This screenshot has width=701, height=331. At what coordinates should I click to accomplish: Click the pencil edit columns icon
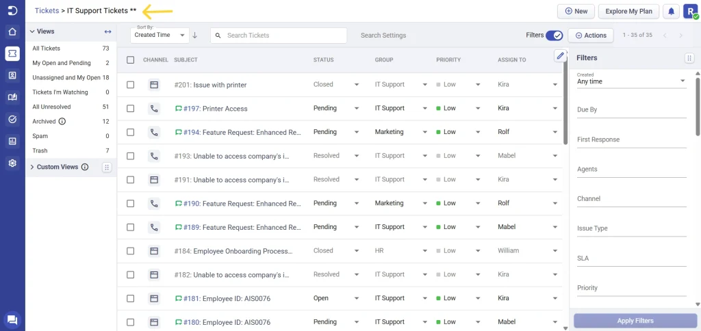(560, 56)
